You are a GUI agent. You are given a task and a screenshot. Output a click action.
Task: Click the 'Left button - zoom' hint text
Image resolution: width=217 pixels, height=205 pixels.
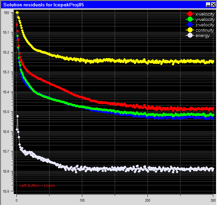click(x=37, y=186)
